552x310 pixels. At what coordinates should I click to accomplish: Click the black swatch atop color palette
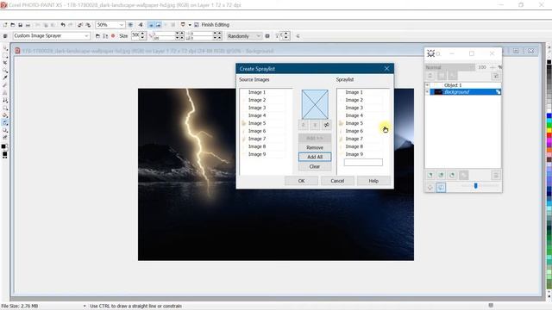point(549,62)
